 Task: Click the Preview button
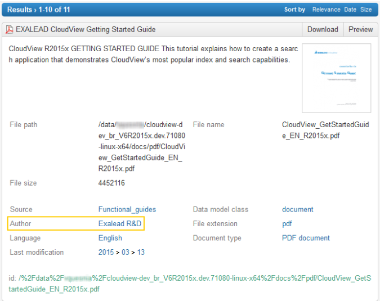(x=361, y=30)
